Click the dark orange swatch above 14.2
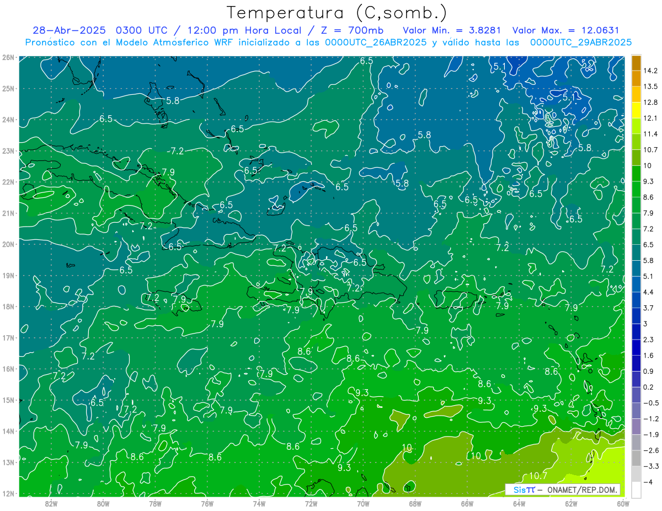Viewport: 662px width, 511px height. (636, 63)
